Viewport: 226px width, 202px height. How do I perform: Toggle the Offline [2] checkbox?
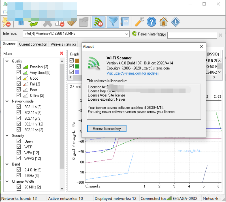19,95
